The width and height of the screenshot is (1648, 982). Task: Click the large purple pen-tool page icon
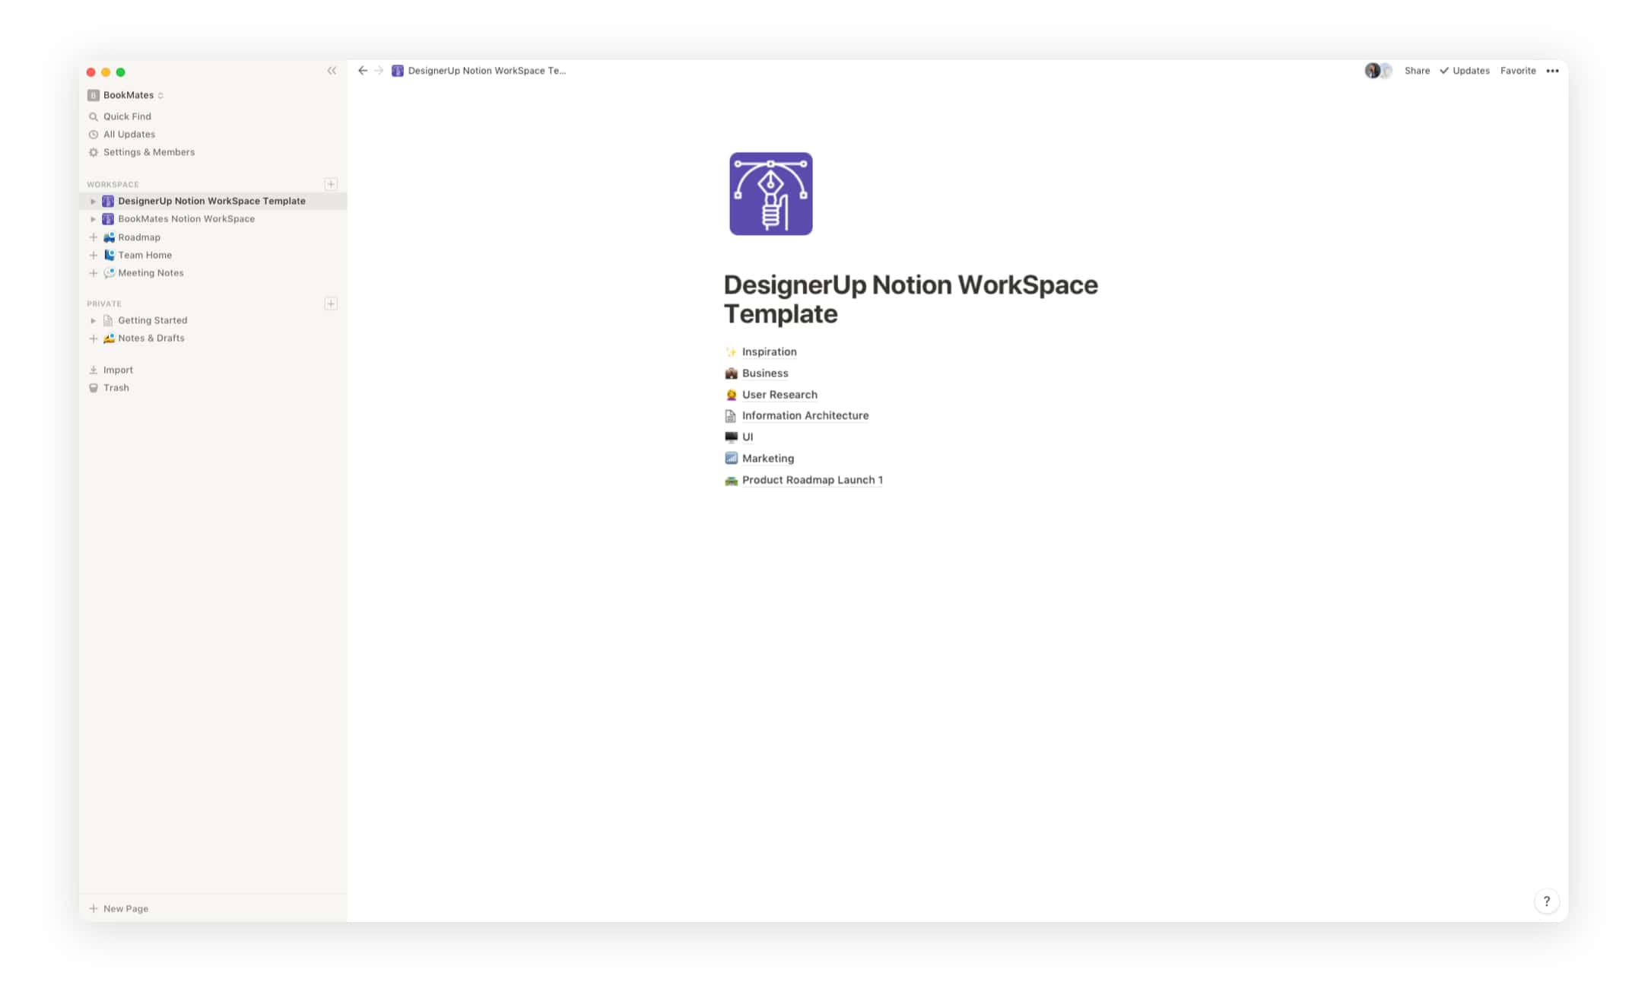click(770, 194)
